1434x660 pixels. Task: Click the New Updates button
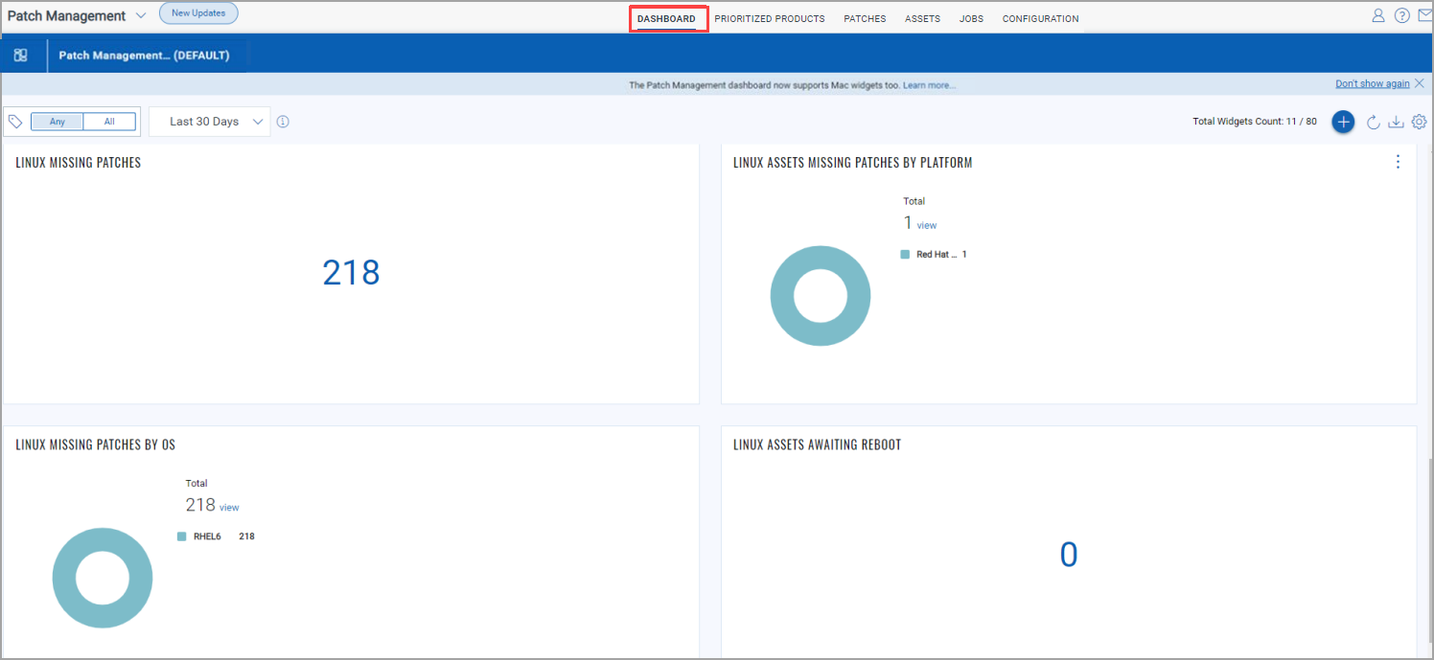tap(198, 13)
